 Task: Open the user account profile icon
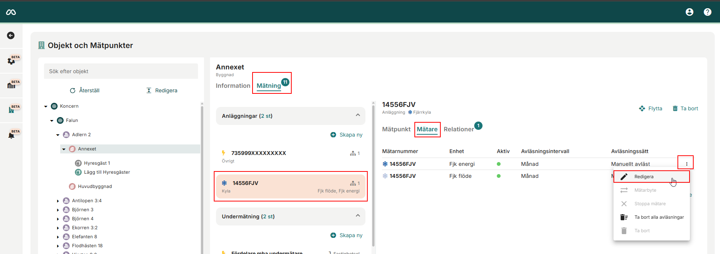point(689,12)
